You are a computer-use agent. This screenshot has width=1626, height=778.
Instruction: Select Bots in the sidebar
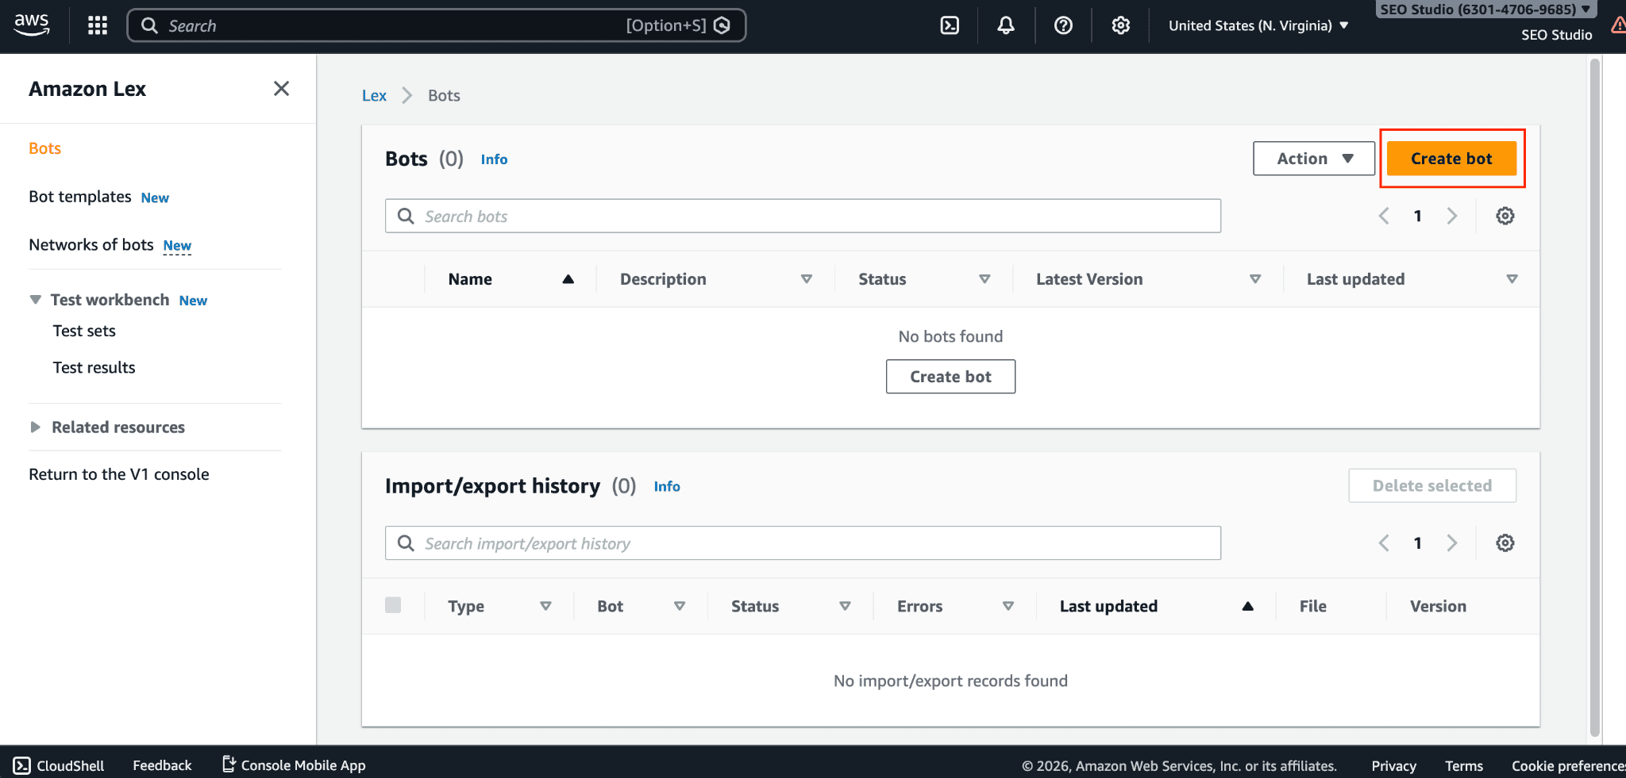click(44, 148)
